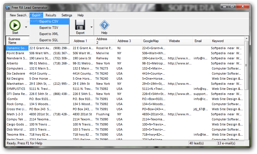
Task: Click the 13 e-mail(s) status panel
Action: 230,143
